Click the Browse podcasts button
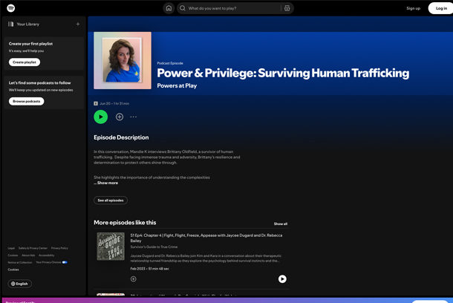453x303 pixels. pos(26,101)
